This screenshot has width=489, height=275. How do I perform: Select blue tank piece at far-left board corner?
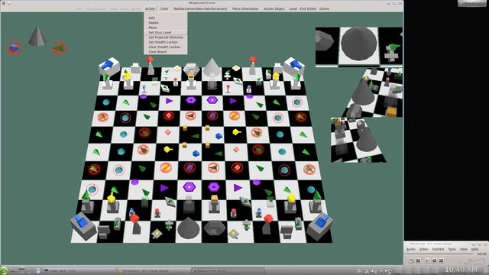tap(108, 66)
